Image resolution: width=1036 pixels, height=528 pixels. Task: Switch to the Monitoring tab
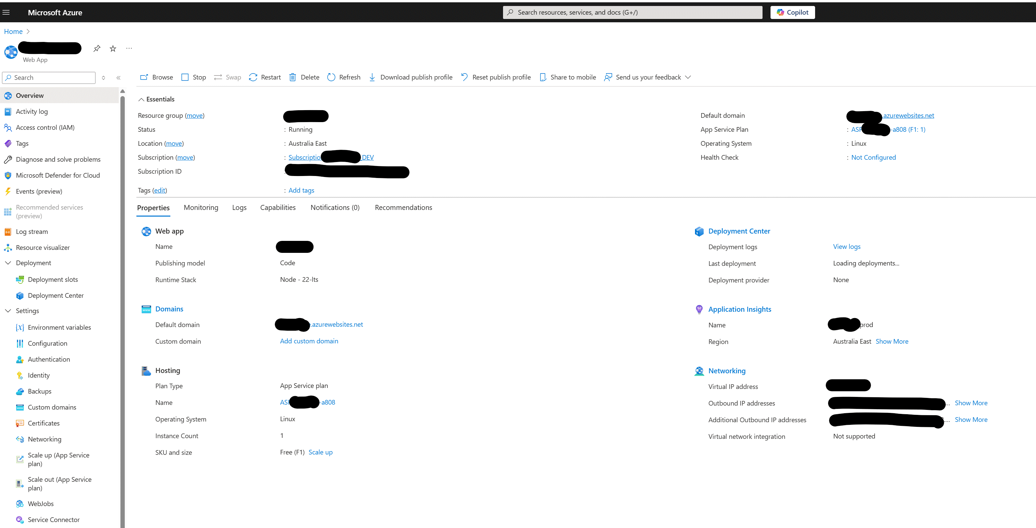click(201, 208)
